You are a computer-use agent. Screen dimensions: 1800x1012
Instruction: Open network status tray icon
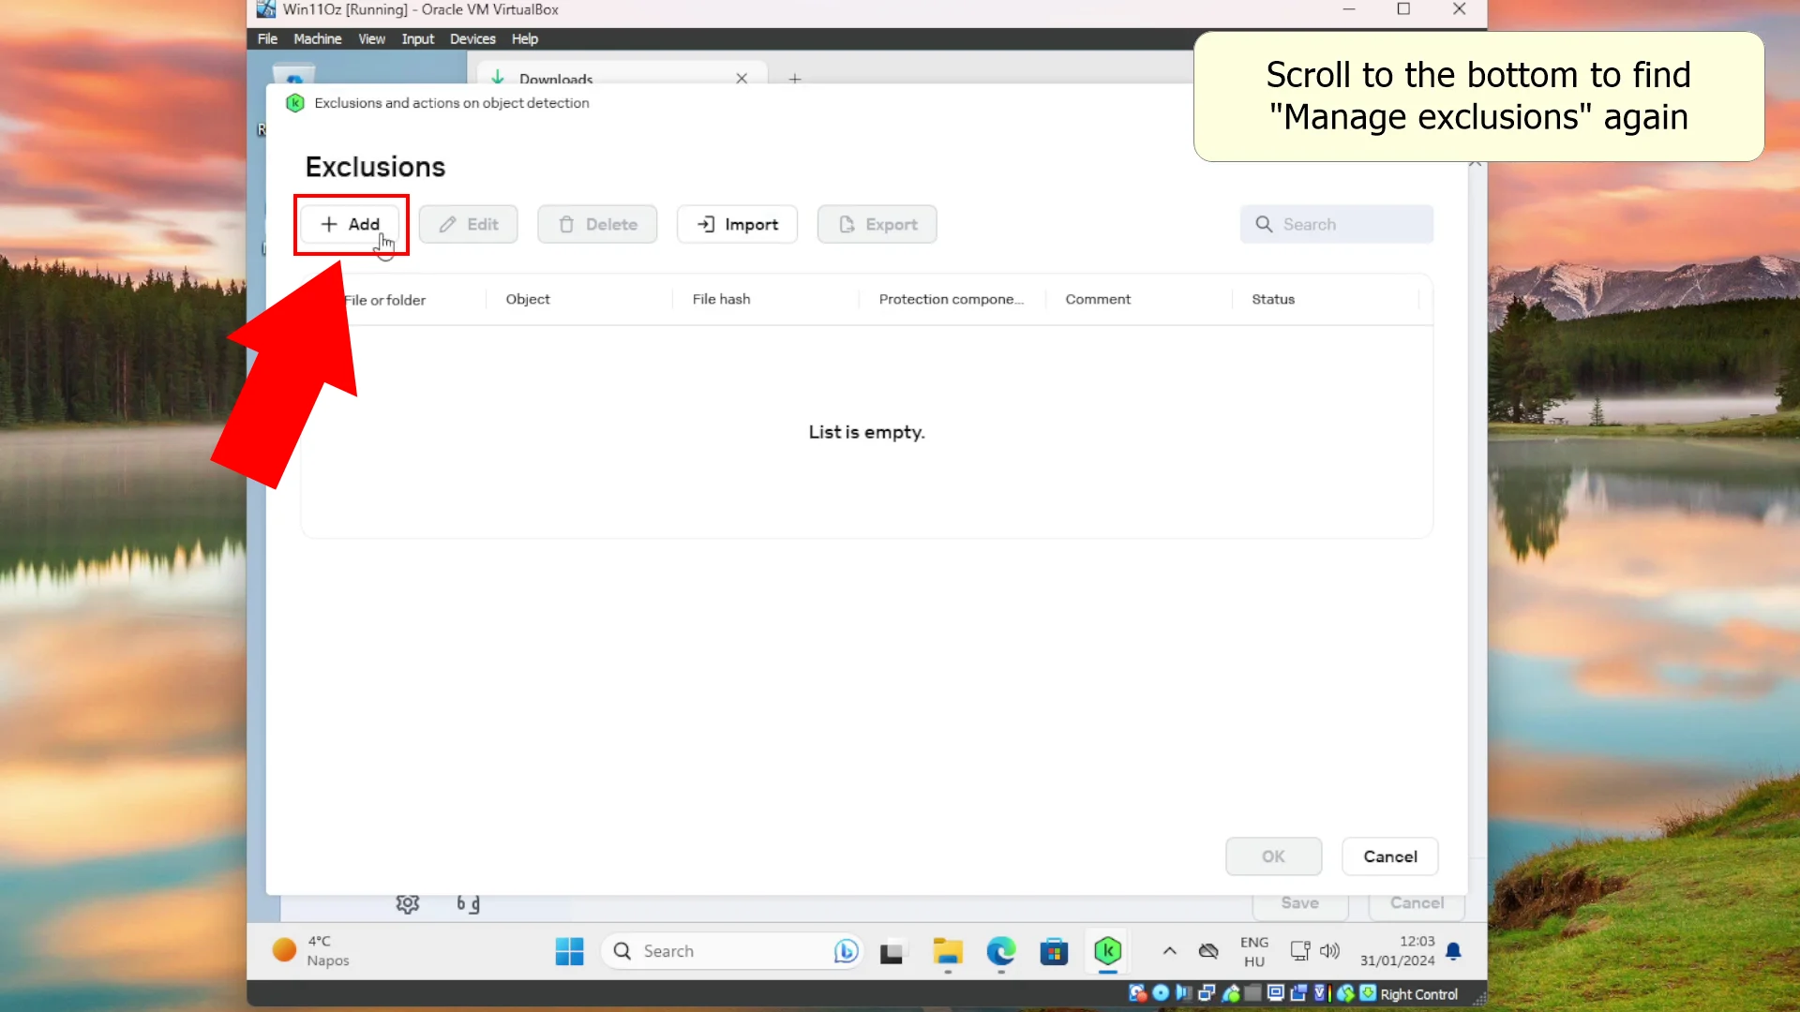tap(1300, 951)
